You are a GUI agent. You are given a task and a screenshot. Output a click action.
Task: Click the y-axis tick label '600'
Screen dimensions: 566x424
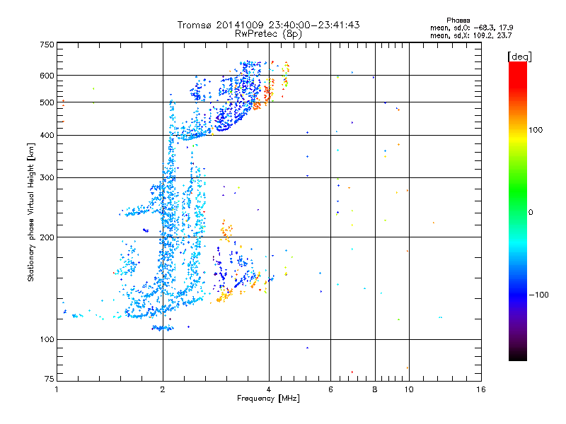pyautogui.click(x=47, y=76)
